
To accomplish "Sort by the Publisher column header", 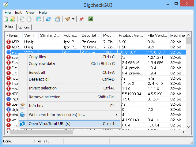I will (71, 36).
